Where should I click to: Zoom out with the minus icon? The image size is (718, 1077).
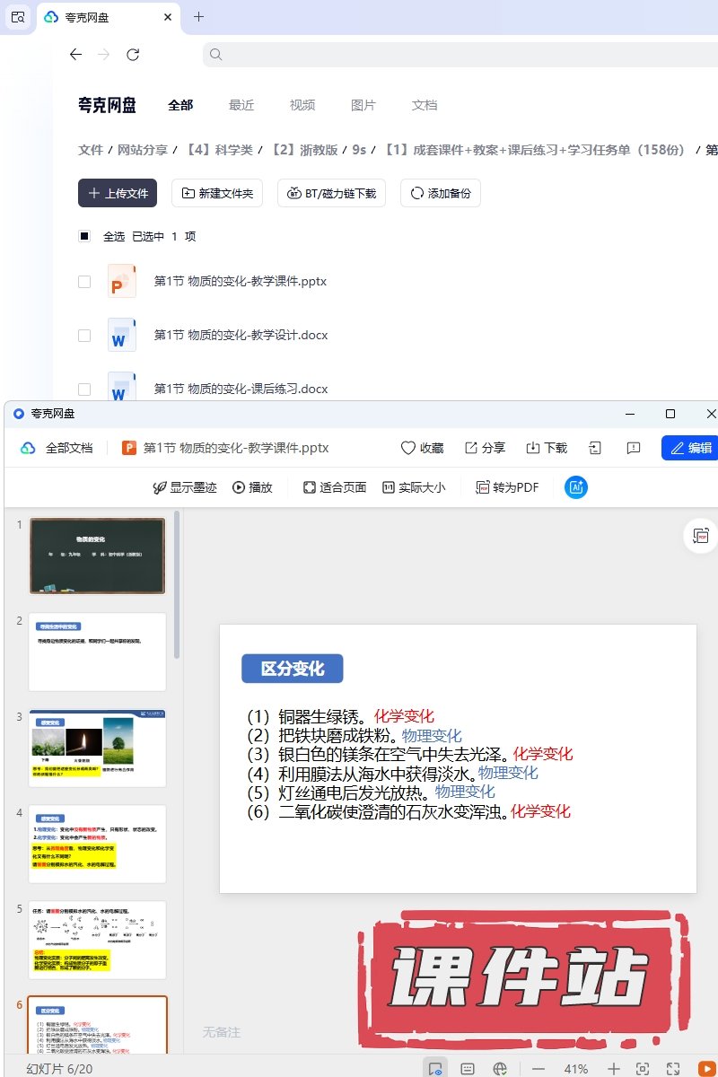pos(538,1069)
